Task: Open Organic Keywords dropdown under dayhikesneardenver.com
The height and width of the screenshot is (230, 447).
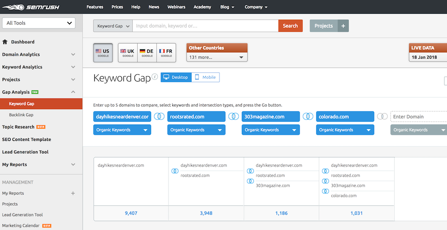Action: [x=122, y=130]
